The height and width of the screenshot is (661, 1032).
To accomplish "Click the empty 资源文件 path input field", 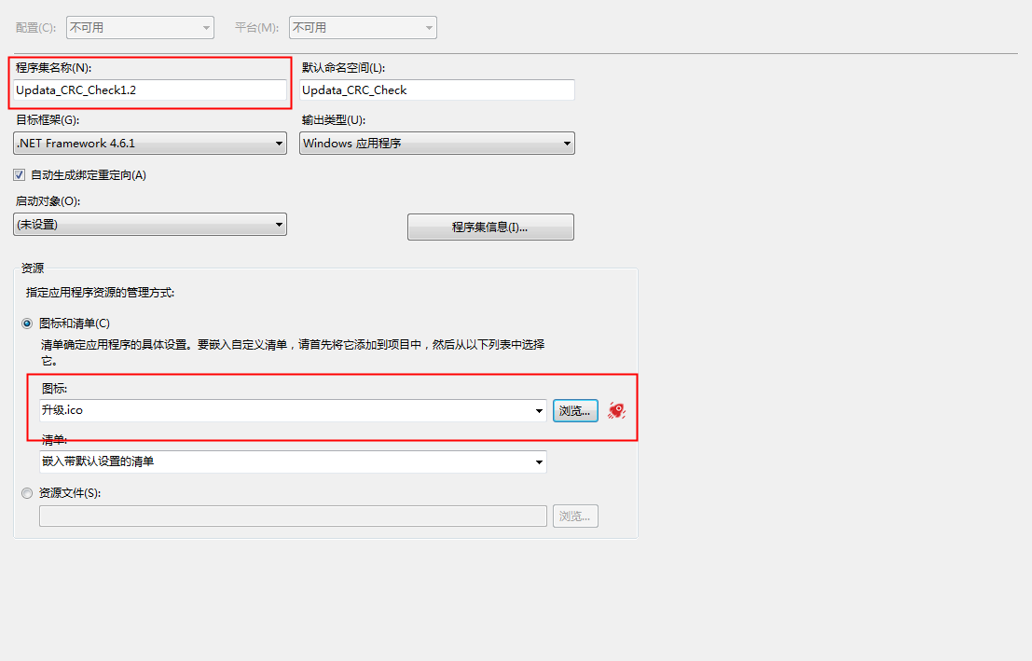I will pyautogui.click(x=293, y=516).
